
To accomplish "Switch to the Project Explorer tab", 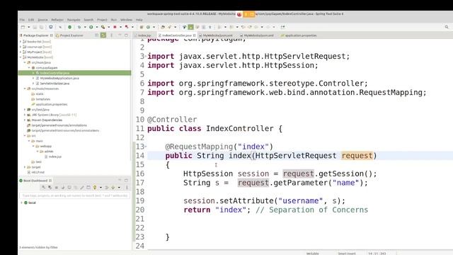I will pyautogui.click(x=69, y=35).
